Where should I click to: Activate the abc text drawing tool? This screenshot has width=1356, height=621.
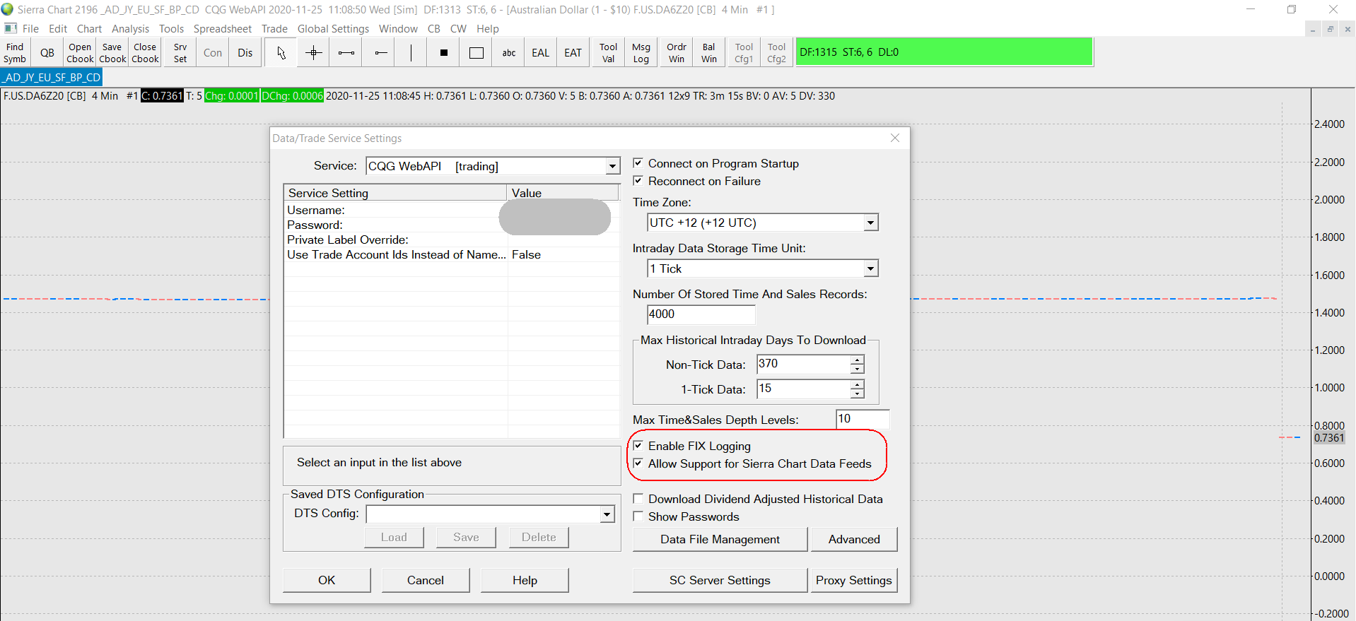coord(509,53)
